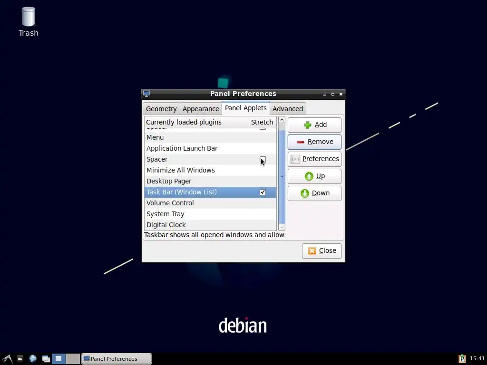
Task: Select Minimize All Windows plugin
Action: tap(210, 170)
